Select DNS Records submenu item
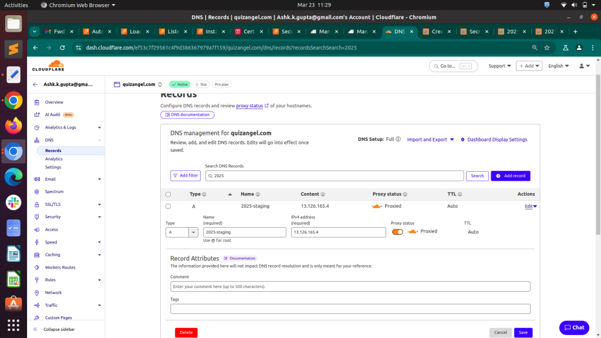Image resolution: width=601 pixels, height=338 pixels. pyautogui.click(x=53, y=151)
